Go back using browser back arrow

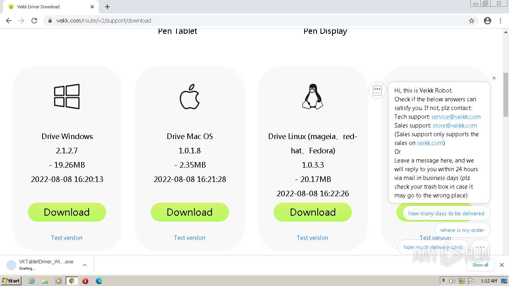tap(9, 21)
